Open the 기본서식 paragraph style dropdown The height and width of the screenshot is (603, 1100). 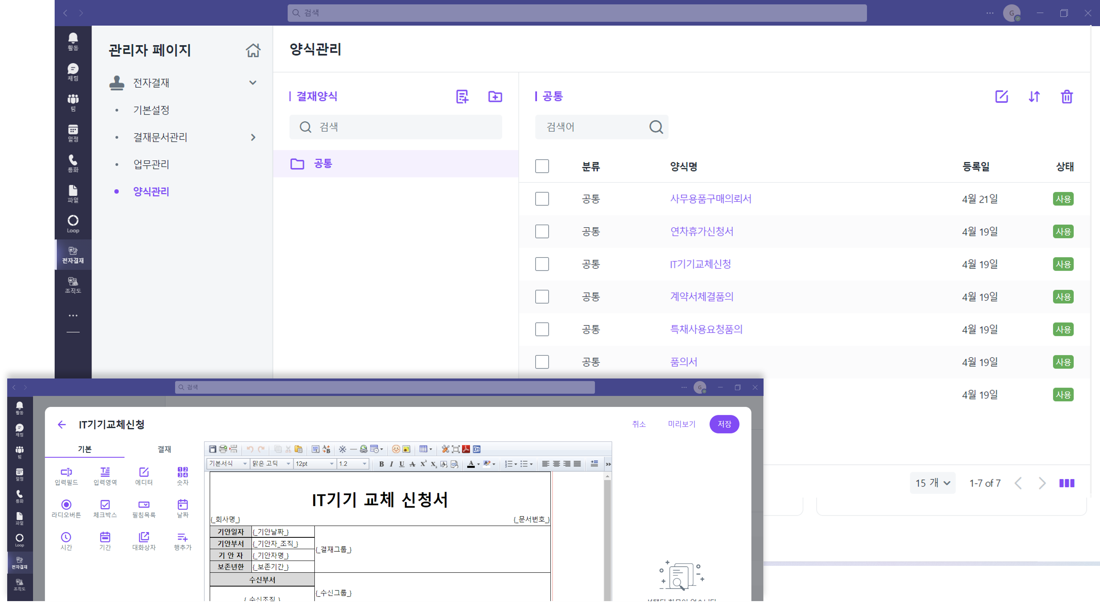(228, 464)
